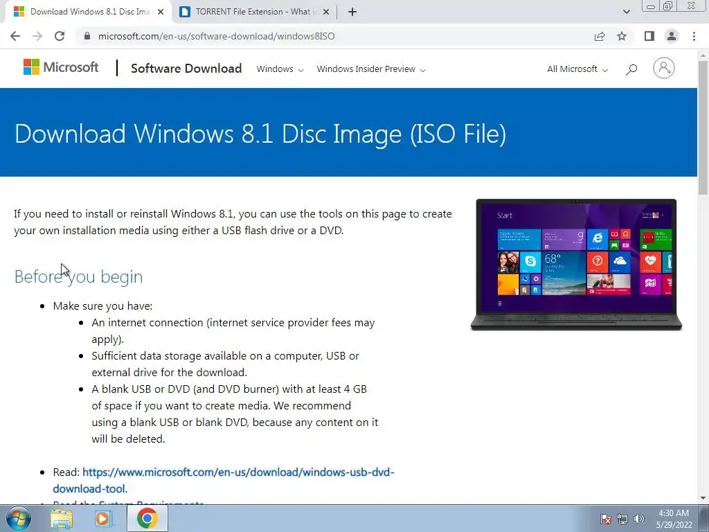Open the Microsoft site search magnifier

(x=631, y=69)
